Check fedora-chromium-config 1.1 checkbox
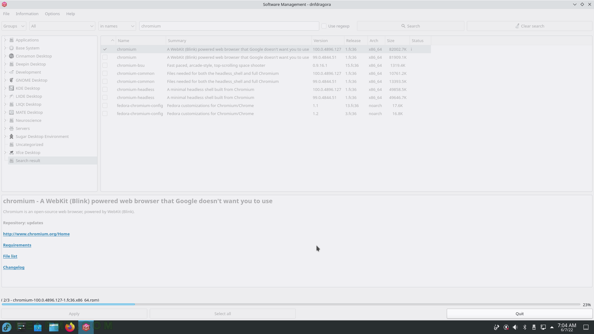Screen dimensions: 594x334 pyautogui.click(x=105, y=105)
